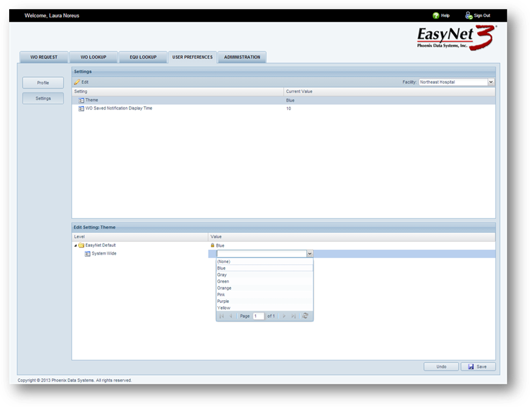This screenshot has width=530, height=407.
Task: Open the Profile section
Action: pyautogui.click(x=43, y=83)
